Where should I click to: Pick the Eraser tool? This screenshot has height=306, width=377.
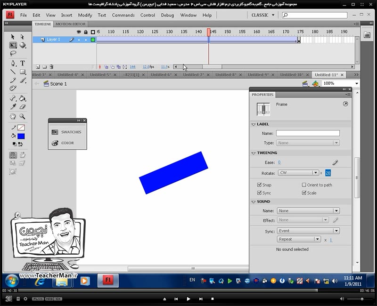point(22,107)
